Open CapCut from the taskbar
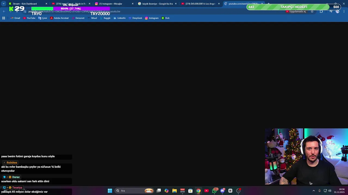 230,191
